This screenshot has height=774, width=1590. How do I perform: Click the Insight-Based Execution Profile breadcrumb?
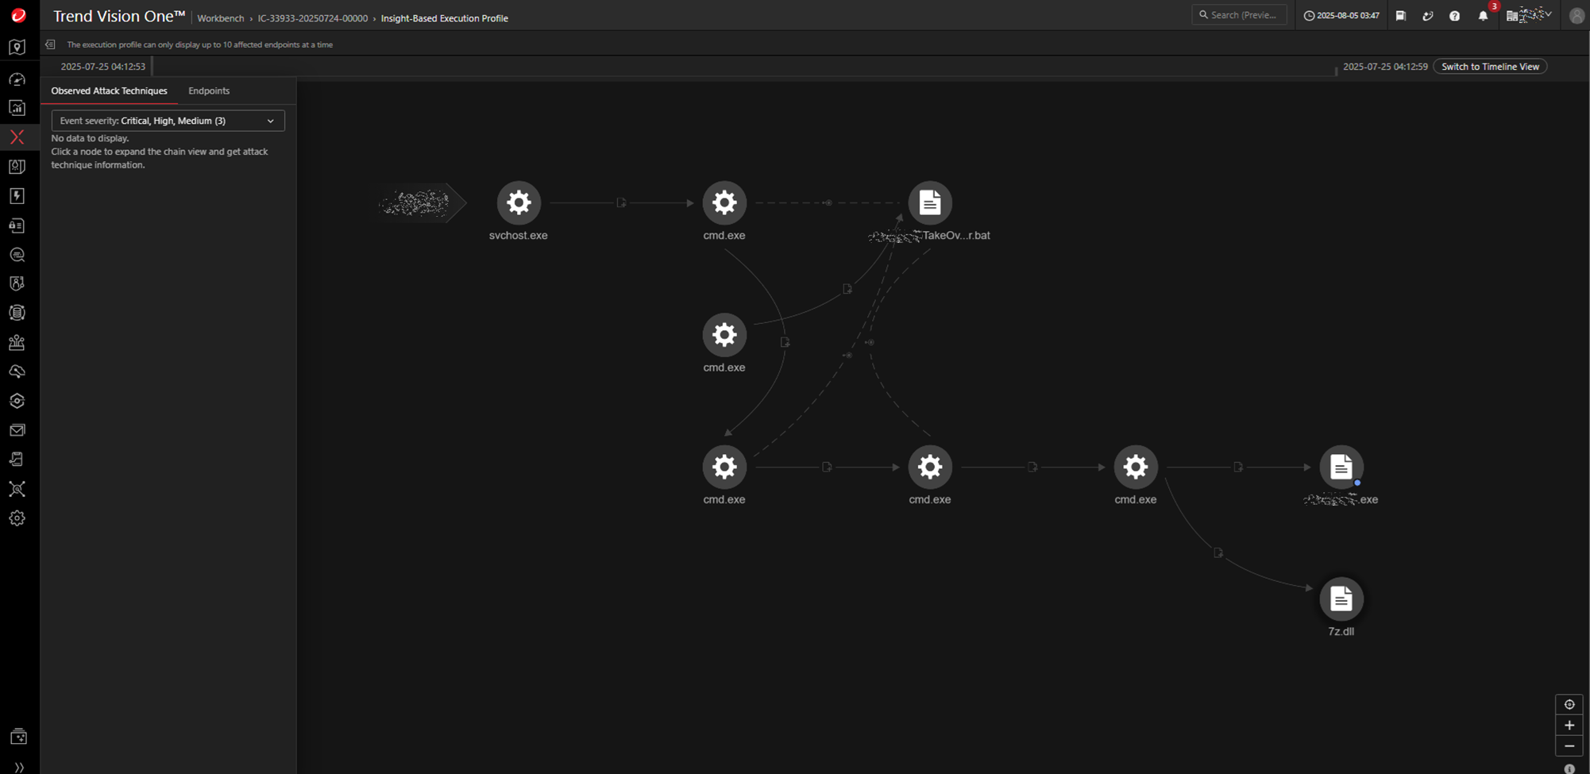point(445,18)
